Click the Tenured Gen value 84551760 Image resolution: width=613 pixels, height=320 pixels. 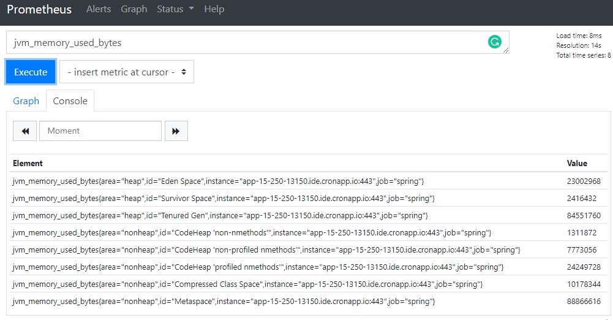pos(584,216)
